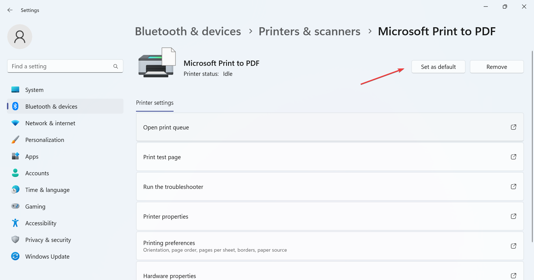Click the external link icon beside Open print queue
The width and height of the screenshot is (534, 280).
513,127
